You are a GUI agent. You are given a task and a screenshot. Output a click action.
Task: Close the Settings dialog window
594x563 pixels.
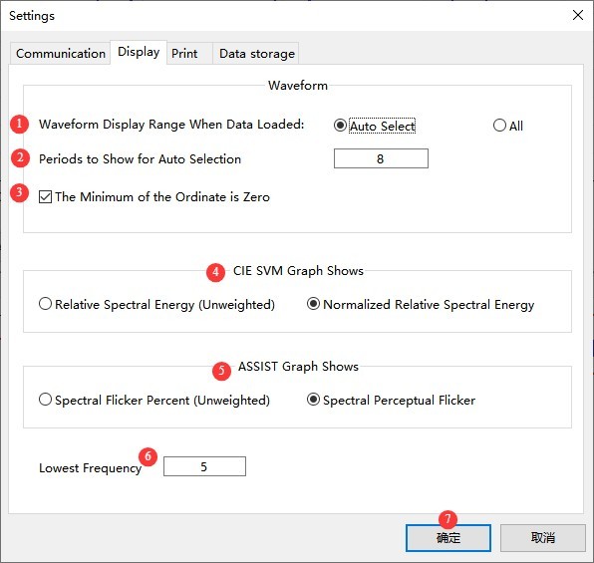[578, 16]
